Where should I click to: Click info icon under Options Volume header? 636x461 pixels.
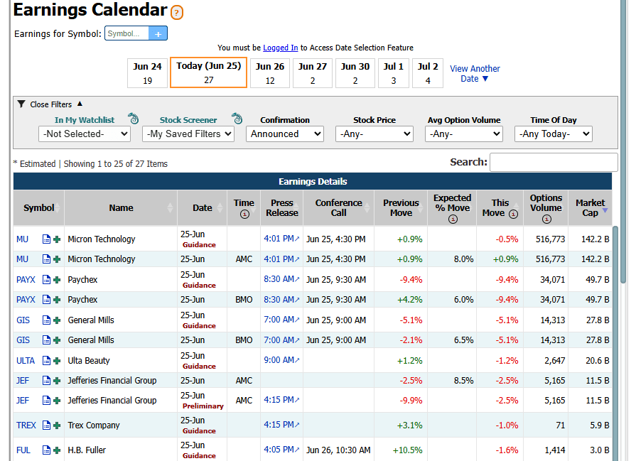tap(546, 219)
